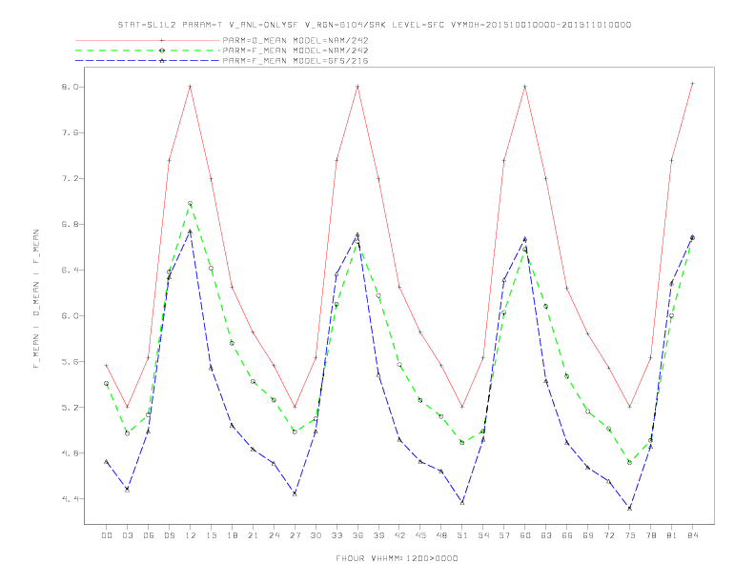Click the y-axis tick label 6.8

point(70,224)
